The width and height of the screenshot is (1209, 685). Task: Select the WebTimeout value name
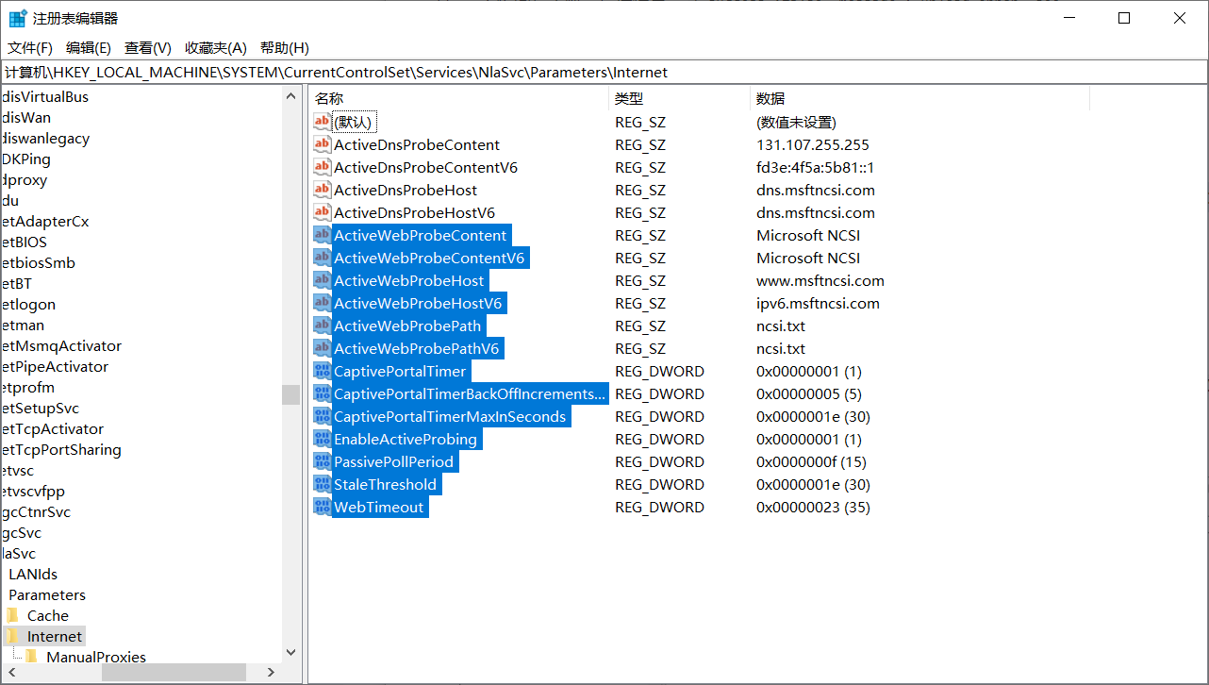click(378, 507)
